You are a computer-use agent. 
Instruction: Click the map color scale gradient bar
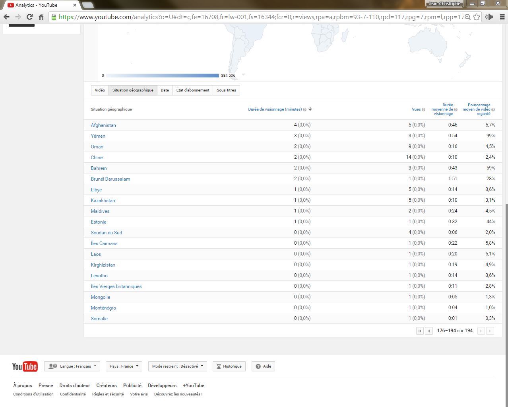(163, 76)
